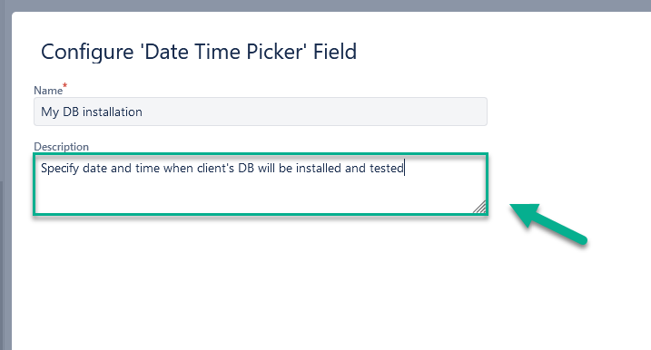The image size is (651, 350).
Task: Click the Configure 'Date Time Picker' Field heading
Action: 199,52
